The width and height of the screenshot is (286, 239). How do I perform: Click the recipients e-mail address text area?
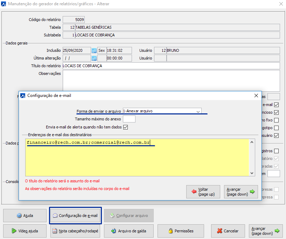click(x=137, y=157)
